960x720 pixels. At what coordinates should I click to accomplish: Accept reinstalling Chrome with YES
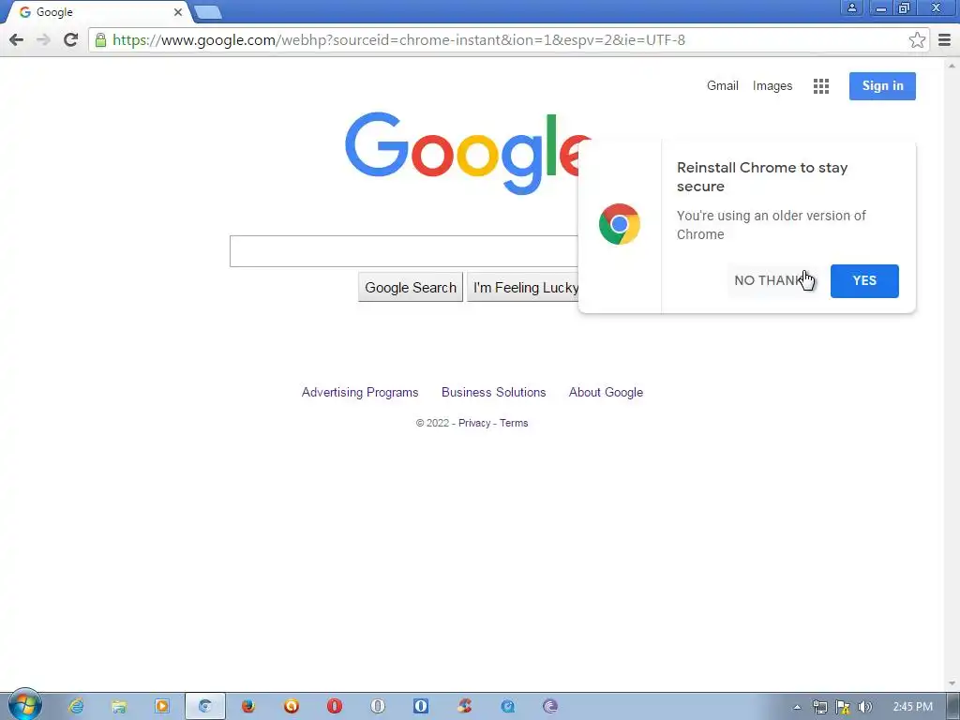point(864,281)
